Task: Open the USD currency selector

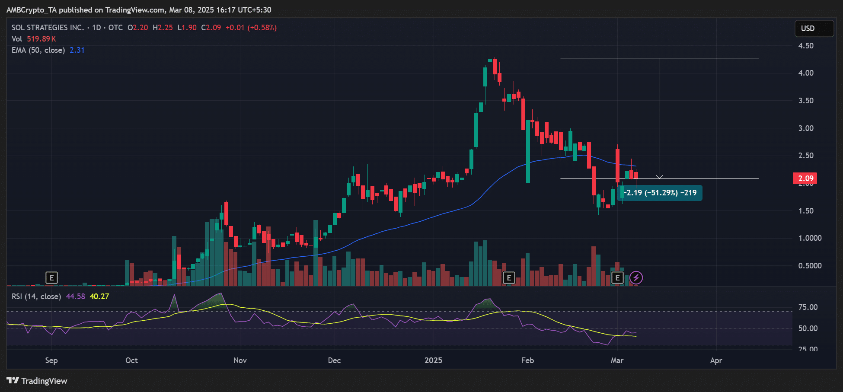Action: click(814, 29)
